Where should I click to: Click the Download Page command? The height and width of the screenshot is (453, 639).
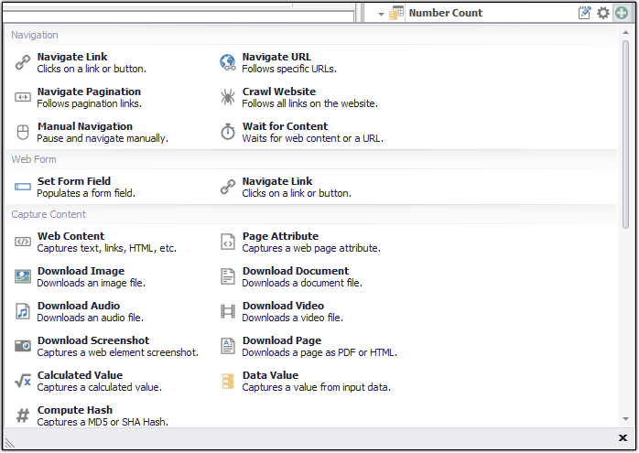(281, 340)
